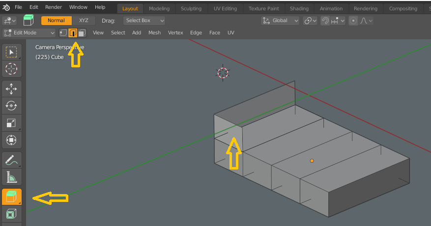Switch to Texture Paint workspace tab
This screenshot has height=226, width=431.
pos(263,8)
